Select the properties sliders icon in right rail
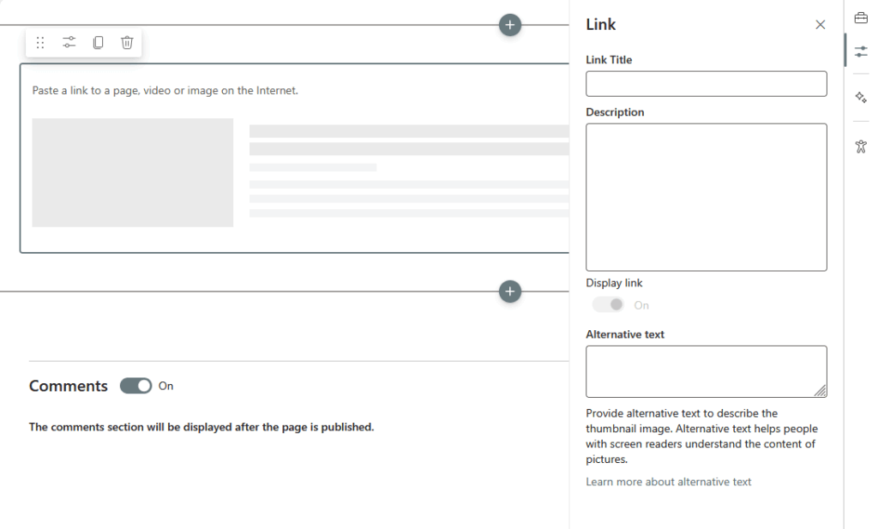Viewport: 878px width, 529px height. coord(861,52)
